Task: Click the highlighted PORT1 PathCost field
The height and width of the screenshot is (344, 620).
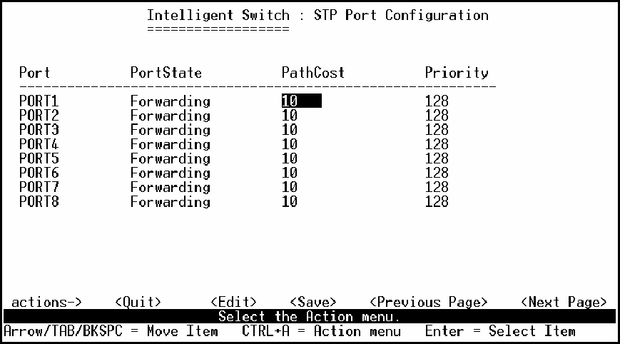Action: pyautogui.click(x=301, y=101)
